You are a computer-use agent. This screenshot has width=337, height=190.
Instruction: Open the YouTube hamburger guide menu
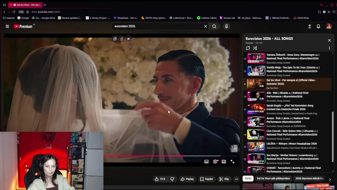pos(7,26)
